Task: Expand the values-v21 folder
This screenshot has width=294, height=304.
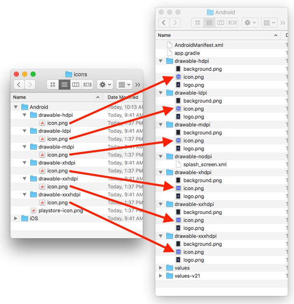Action: (x=160, y=276)
